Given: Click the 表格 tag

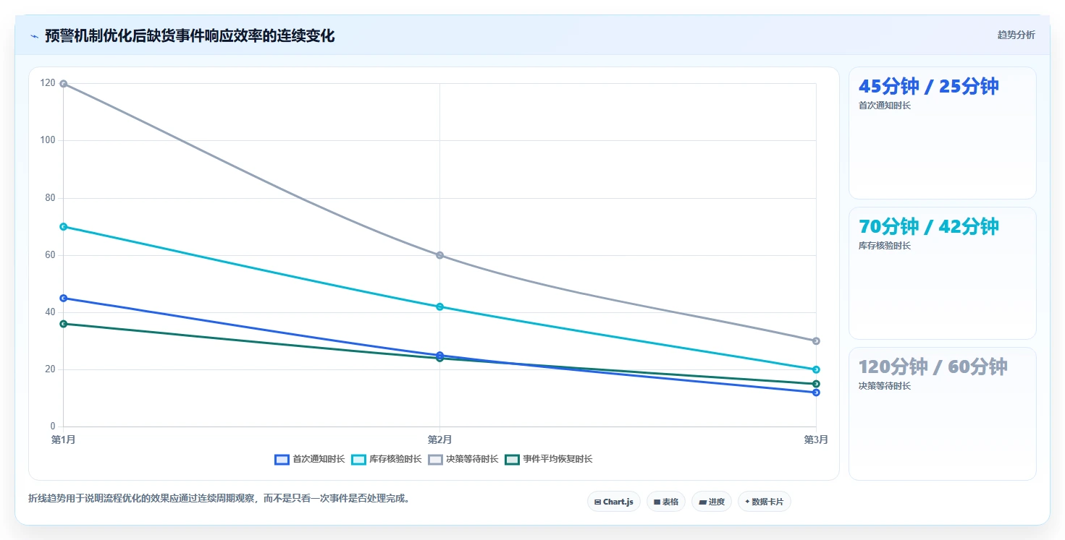Looking at the screenshot, I should click(666, 502).
